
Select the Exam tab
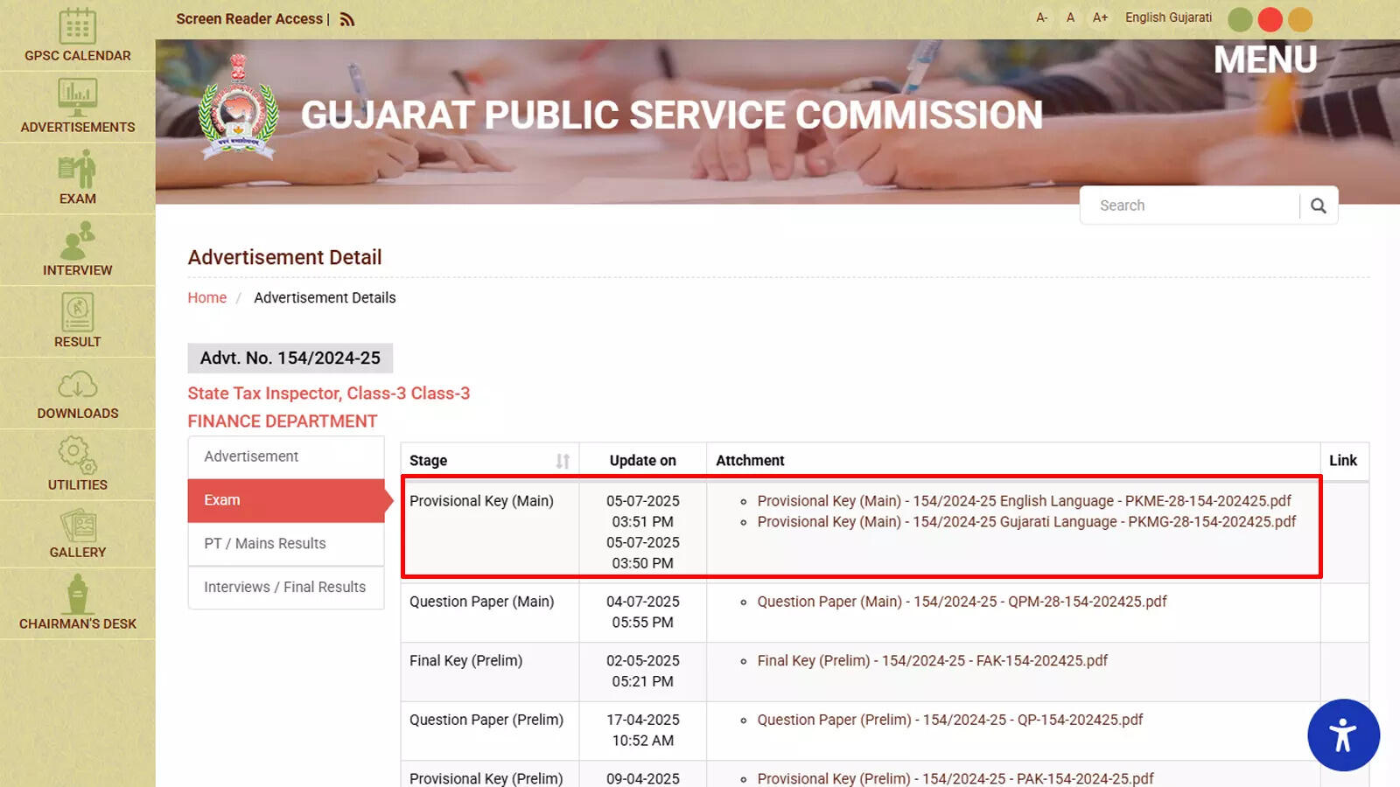[x=286, y=500]
